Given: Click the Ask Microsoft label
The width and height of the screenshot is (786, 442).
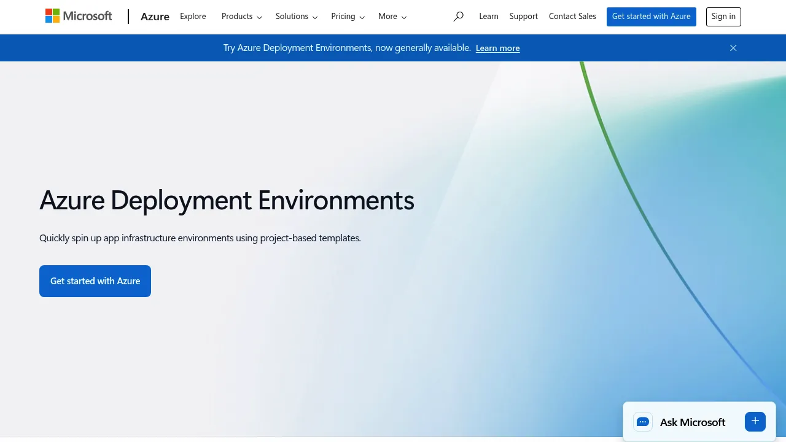Looking at the screenshot, I should click(693, 422).
